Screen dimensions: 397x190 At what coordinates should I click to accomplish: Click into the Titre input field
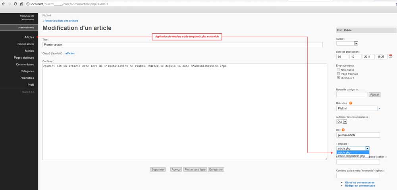coord(182,45)
